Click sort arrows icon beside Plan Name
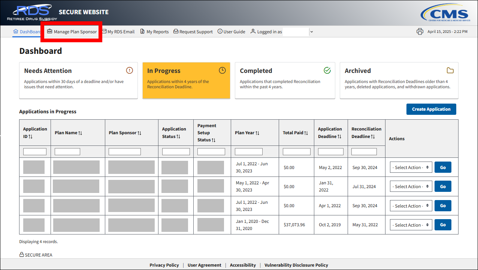 [80, 133]
